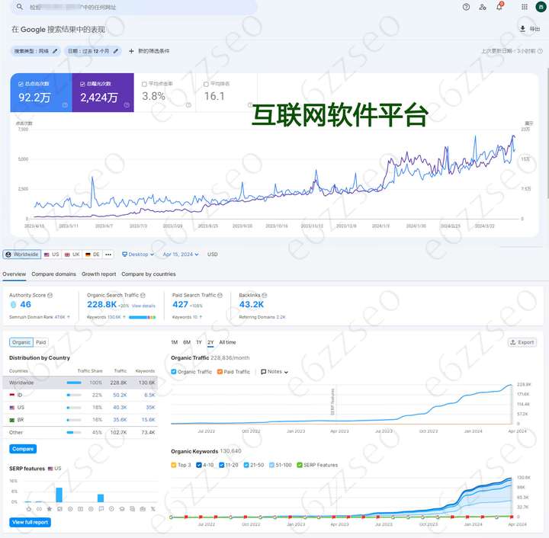Click the export download icon
This screenshot has width=549, height=538.
click(x=522, y=29)
